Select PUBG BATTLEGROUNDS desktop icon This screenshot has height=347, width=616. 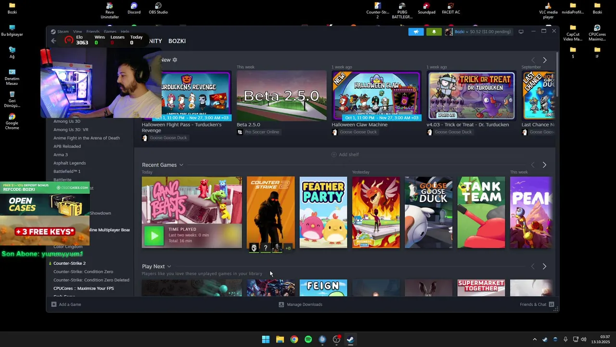402,11
